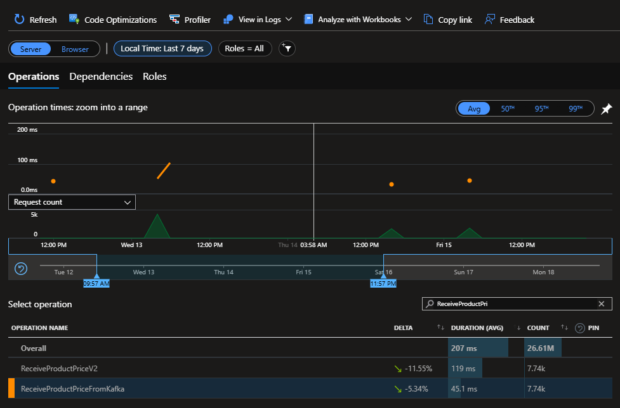This screenshot has width=620, height=408.
Task: Select the 99th percentile option
Action: click(x=576, y=108)
